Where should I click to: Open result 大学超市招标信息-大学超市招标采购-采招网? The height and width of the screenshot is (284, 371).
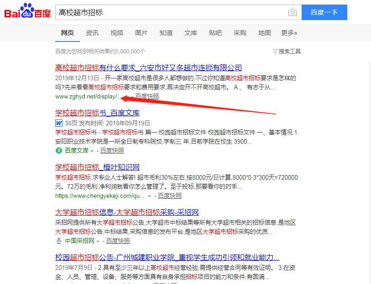(x=127, y=212)
